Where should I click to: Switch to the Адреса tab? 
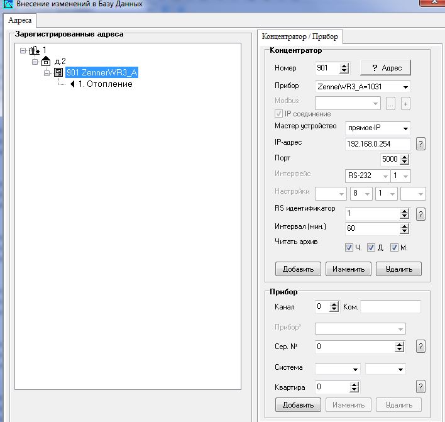pyautogui.click(x=19, y=20)
